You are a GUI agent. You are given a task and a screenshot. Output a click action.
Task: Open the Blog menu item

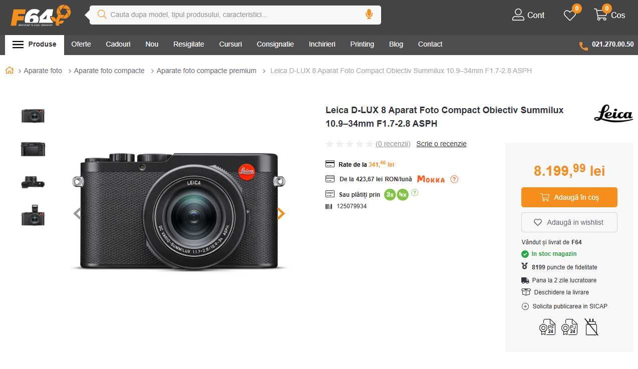tap(396, 44)
